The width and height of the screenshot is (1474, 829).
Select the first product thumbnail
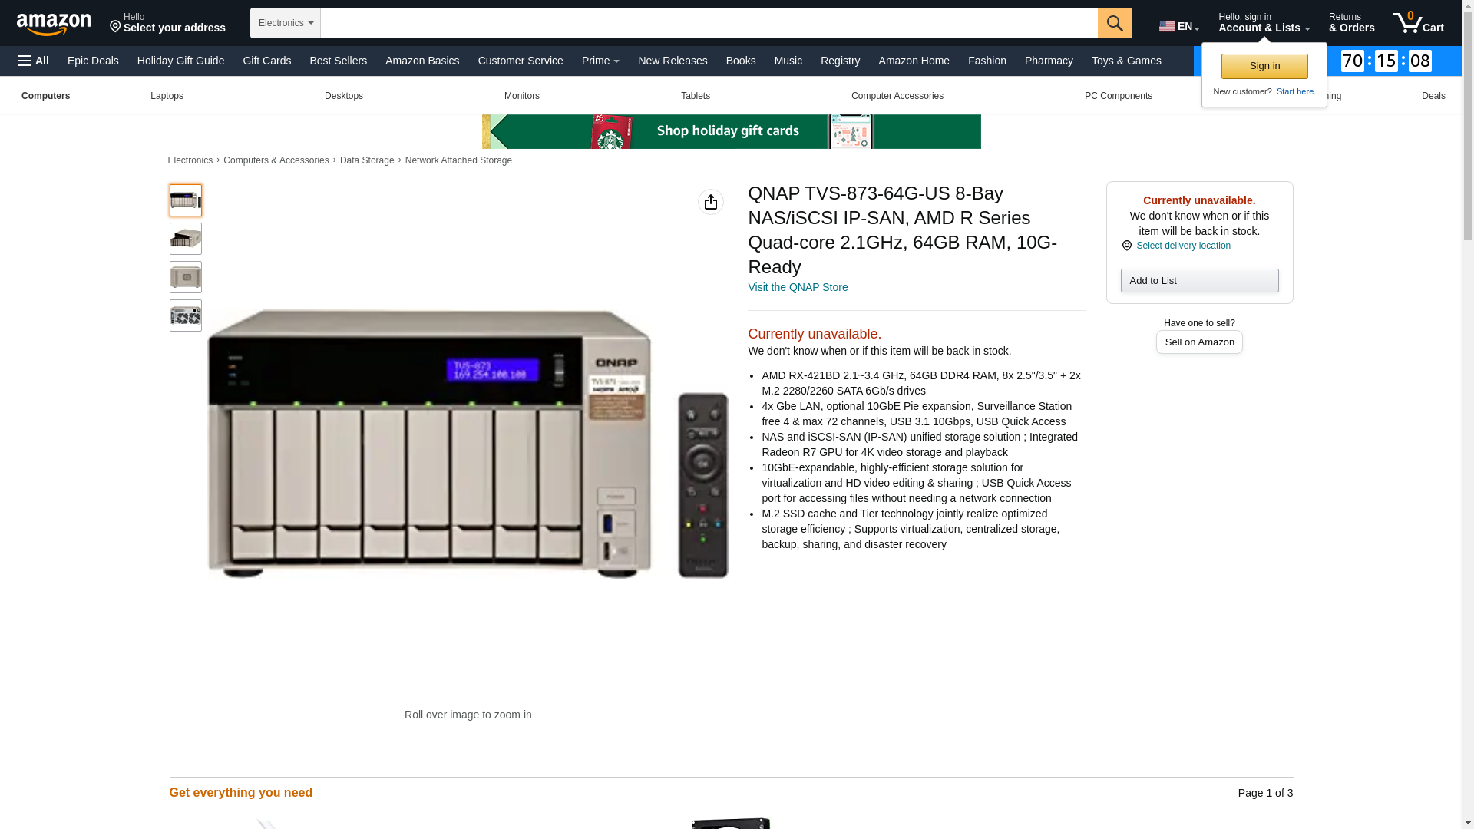pyautogui.click(x=185, y=200)
